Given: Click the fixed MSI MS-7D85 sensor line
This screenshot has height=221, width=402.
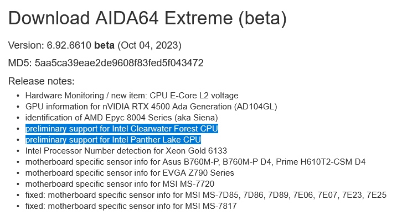Looking at the screenshot, I should 205,195.
